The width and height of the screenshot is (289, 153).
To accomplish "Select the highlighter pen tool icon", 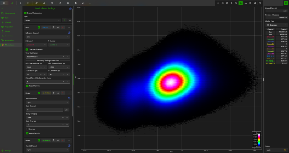I will point(36,3).
